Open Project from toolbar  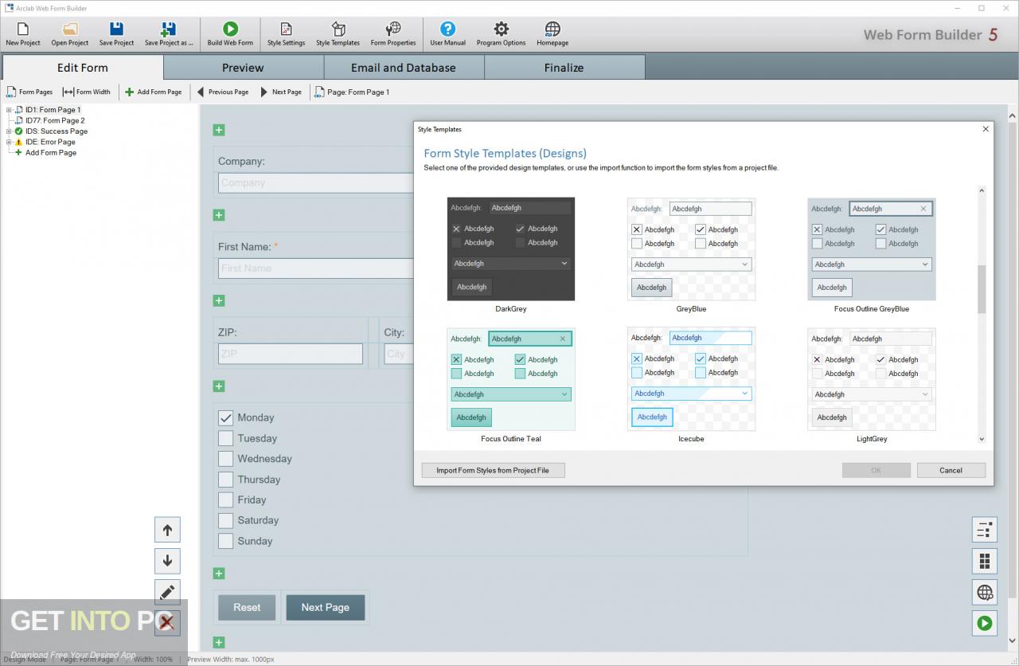(70, 33)
